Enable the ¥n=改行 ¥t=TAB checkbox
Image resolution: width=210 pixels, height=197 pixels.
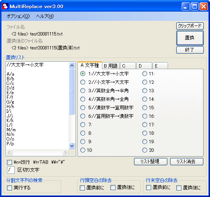point(9,162)
